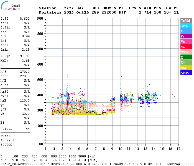This screenshot has height=166, width=194.
Task: Click the Artist5 auto-scaling label
Action: pos(7,141)
